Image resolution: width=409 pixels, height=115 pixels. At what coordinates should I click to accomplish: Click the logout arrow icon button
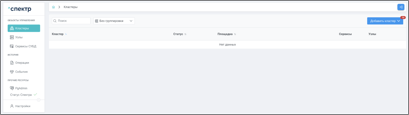point(401,7)
